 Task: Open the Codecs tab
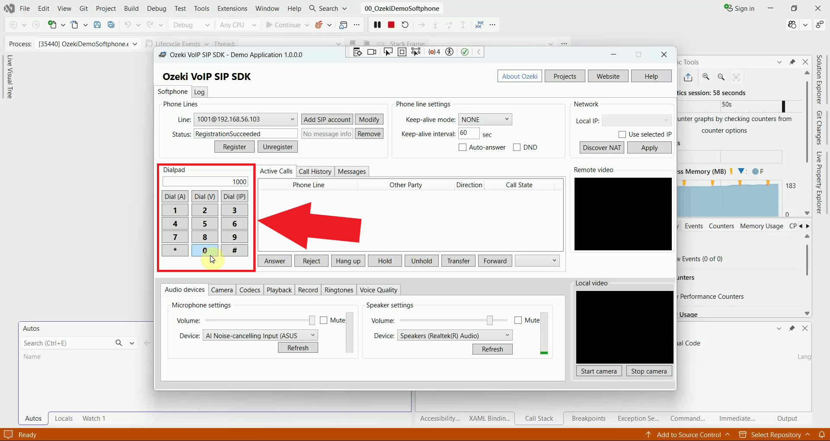click(250, 290)
